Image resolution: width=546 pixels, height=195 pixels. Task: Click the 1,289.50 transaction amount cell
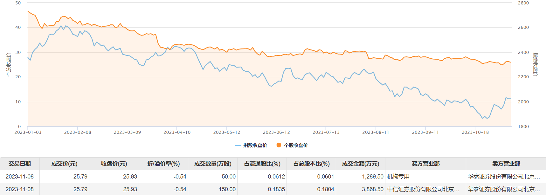373,177
